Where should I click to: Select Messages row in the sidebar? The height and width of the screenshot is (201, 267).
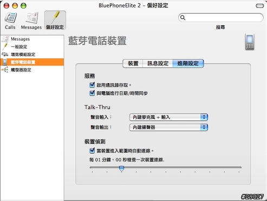[32, 39]
